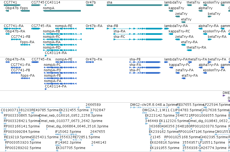Select the Fpps-RA transcript

pyautogui.click(x=25, y=45)
